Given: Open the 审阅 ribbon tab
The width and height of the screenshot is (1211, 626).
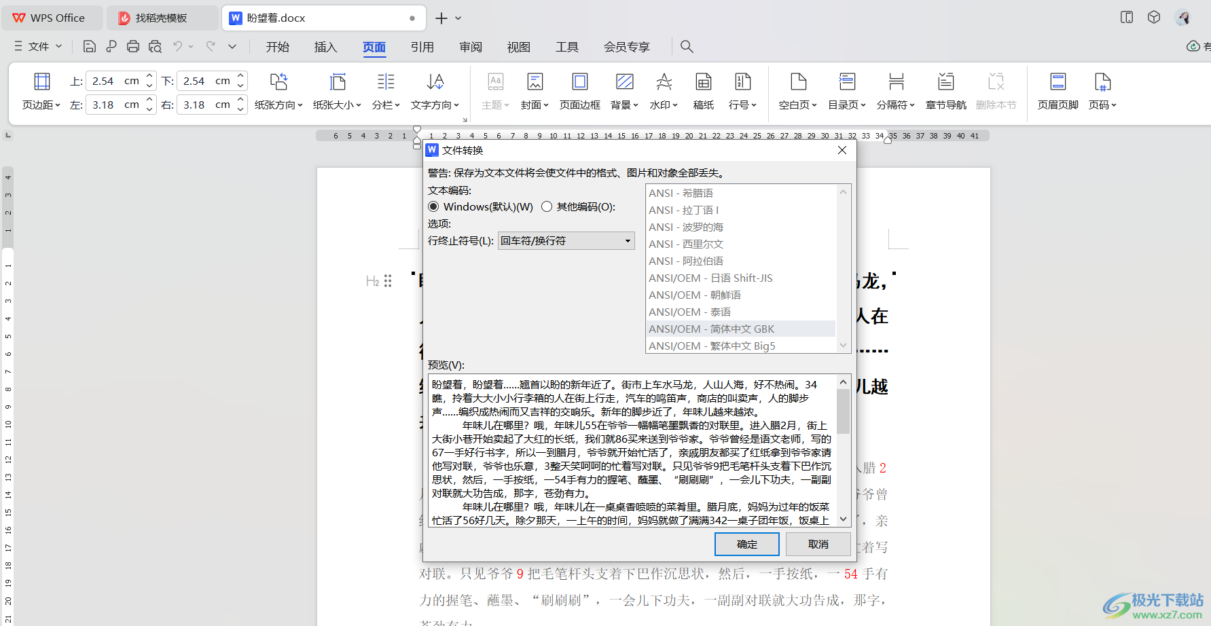Looking at the screenshot, I should pos(471,47).
